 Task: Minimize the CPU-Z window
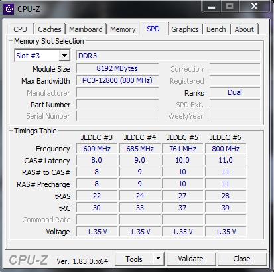(x=212, y=7)
